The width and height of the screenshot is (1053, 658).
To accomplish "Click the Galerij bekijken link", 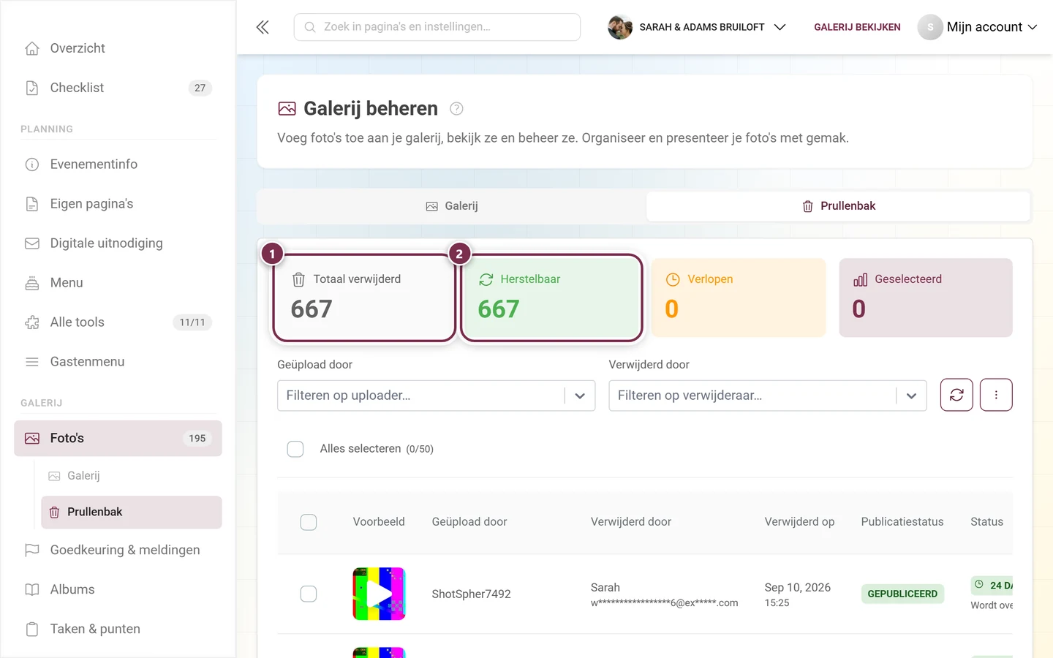I will click(857, 27).
